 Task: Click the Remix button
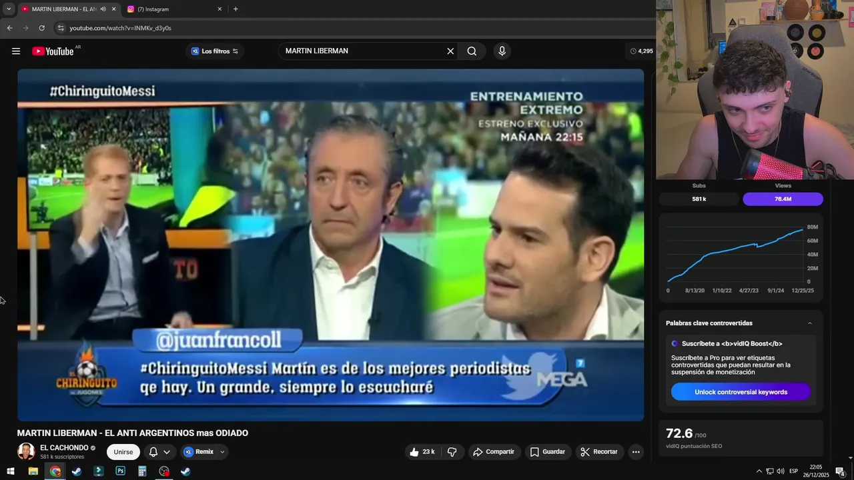[199, 452]
